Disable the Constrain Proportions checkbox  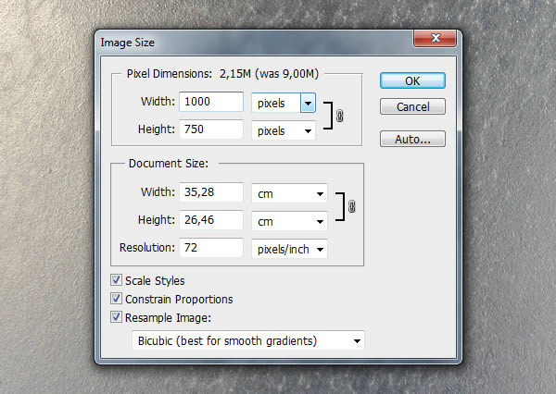(116, 299)
